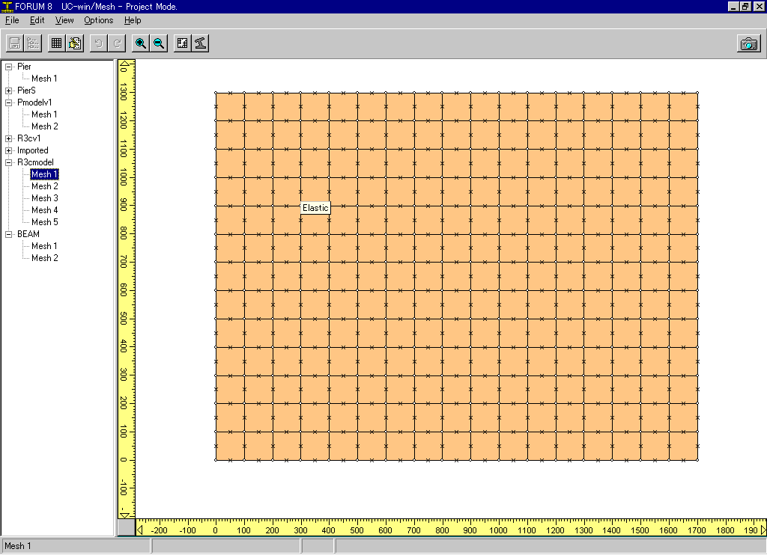Click the gray corner box between rulers
The image size is (767, 555).
127,527
